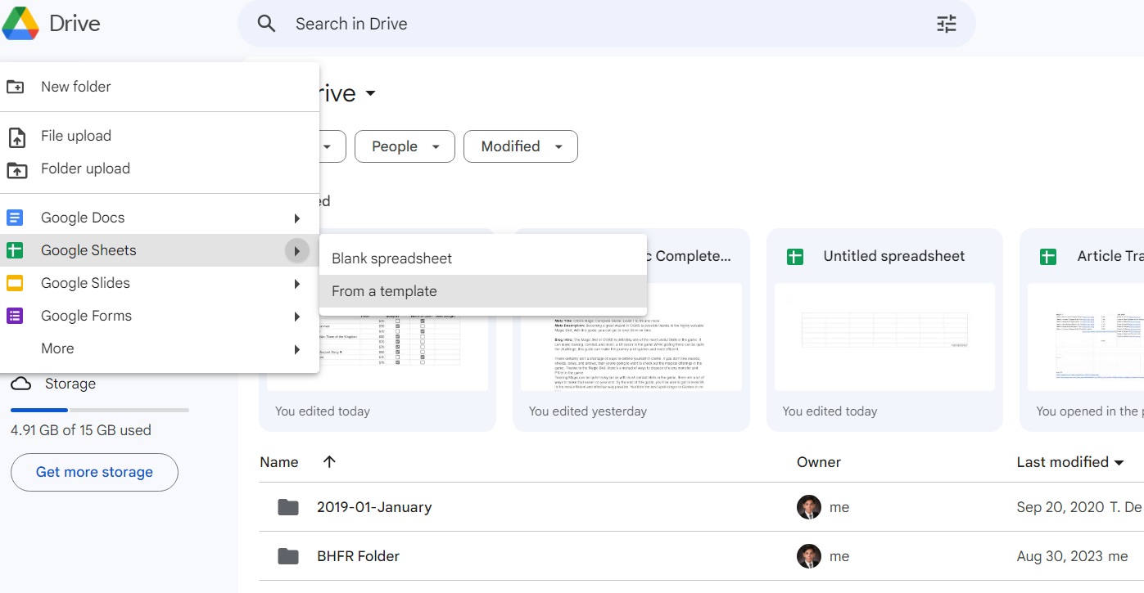Click folder icon for 2019-01-January
The height and width of the screenshot is (593, 1144).
288,507
